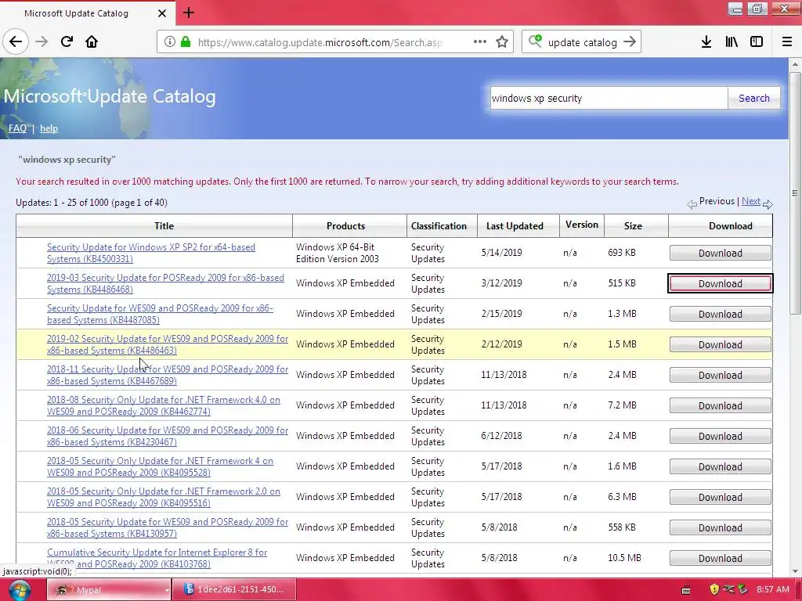Open the help link
Image resolution: width=802 pixels, height=601 pixels.
(49, 128)
